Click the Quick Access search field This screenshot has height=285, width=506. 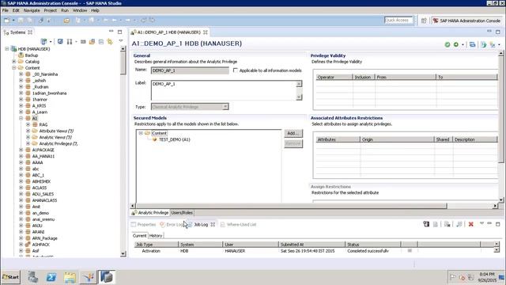coord(398,20)
